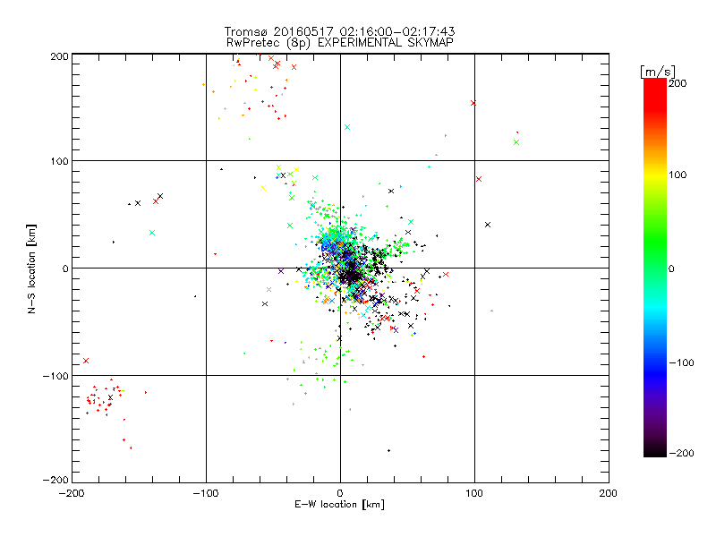This screenshot has width=716, height=537.
Task: Click the subtitle 'RwPretec (8p) EXPERIMENTAL SKYMAP'
Action: click(x=340, y=43)
